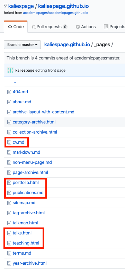Open the kaliespage.github.io repository title link
Image resolution: width=125 pixels, height=272 pixels.
pos(63,6)
